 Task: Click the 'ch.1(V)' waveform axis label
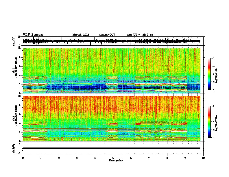[x=14, y=41]
